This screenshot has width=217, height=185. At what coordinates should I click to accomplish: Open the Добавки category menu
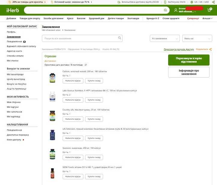click(11, 18)
